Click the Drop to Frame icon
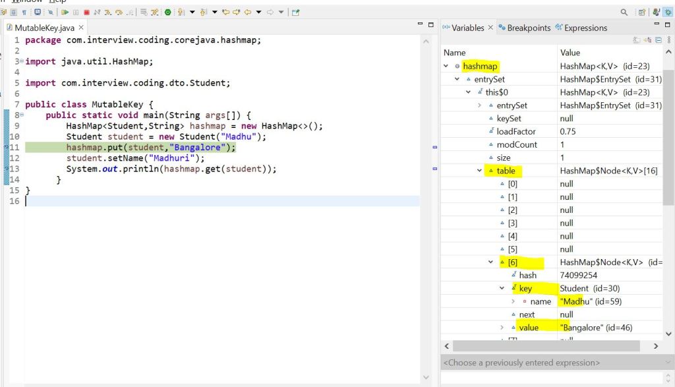The height and width of the screenshot is (387, 675). [143, 12]
